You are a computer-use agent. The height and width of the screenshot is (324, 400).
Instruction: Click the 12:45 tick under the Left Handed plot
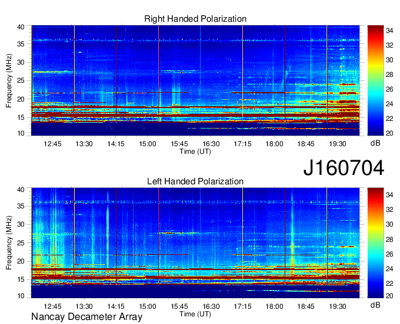[52, 306]
